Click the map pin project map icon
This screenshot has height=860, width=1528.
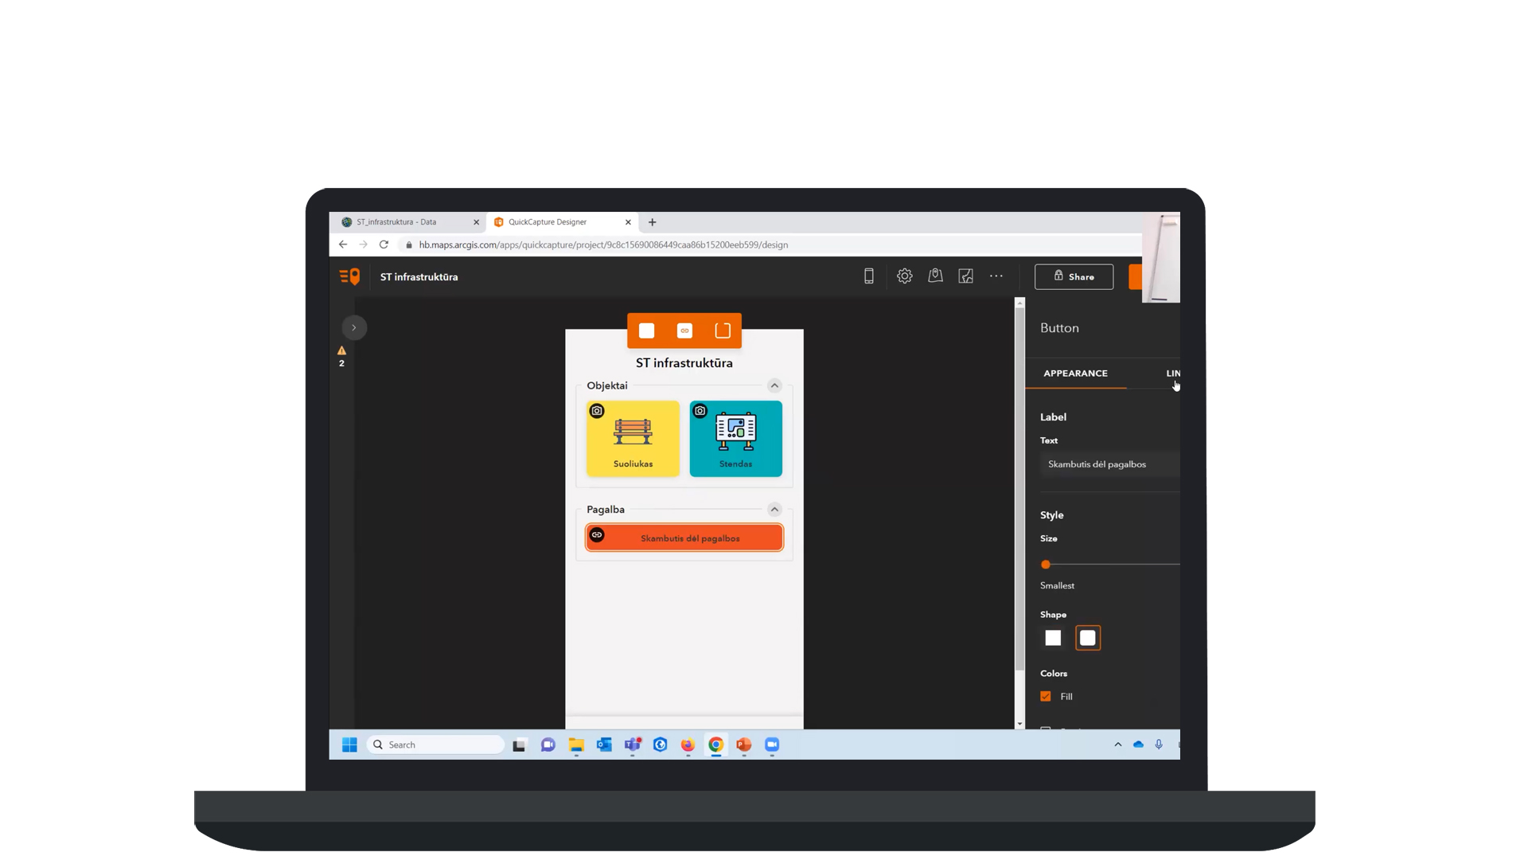click(935, 276)
